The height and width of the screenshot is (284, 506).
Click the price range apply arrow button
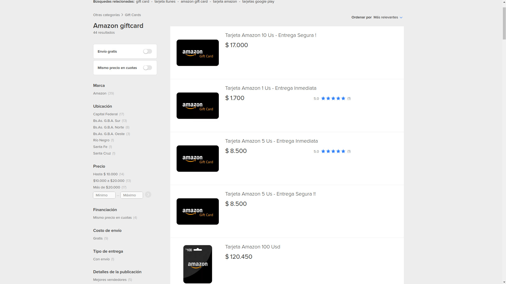click(148, 195)
